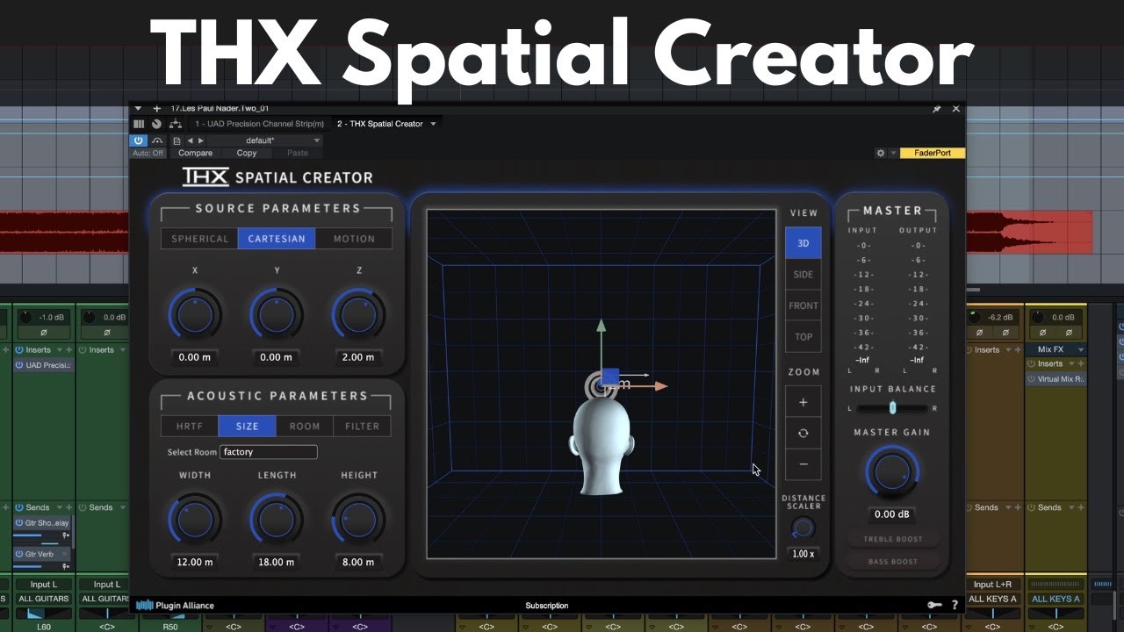Expand the plugin window header triangle menu
The width and height of the screenshot is (1124, 632).
(x=138, y=109)
